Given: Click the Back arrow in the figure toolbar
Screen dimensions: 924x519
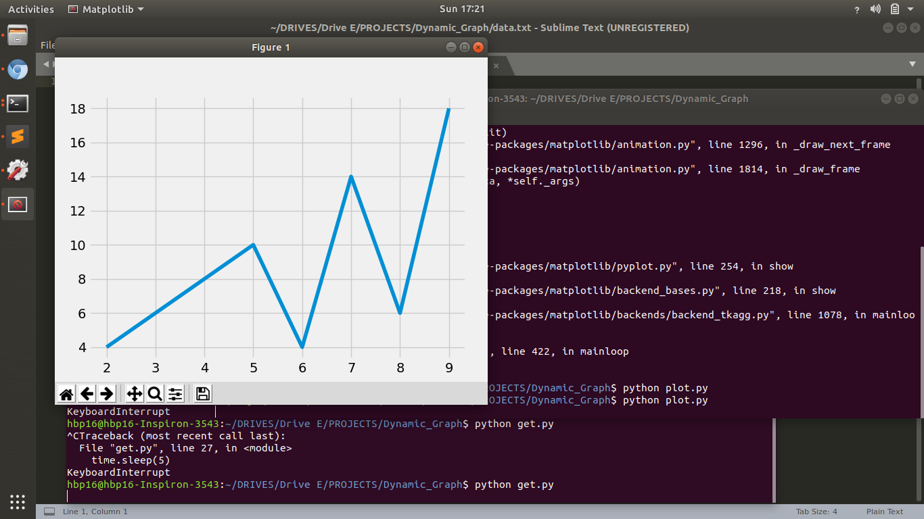Looking at the screenshot, I should pyautogui.click(x=87, y=393).
